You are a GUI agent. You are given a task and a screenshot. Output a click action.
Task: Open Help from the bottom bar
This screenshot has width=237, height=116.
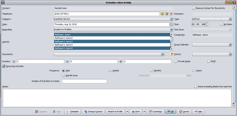198,112
